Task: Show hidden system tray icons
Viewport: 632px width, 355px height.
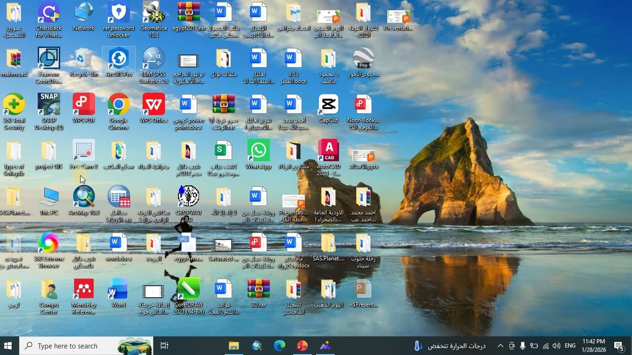Action: (x=500, y=346)
